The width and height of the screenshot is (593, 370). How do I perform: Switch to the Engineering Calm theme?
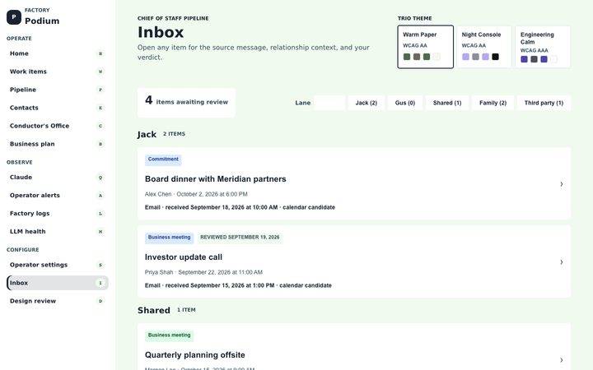pyautogui.click(x=543, y=47)
